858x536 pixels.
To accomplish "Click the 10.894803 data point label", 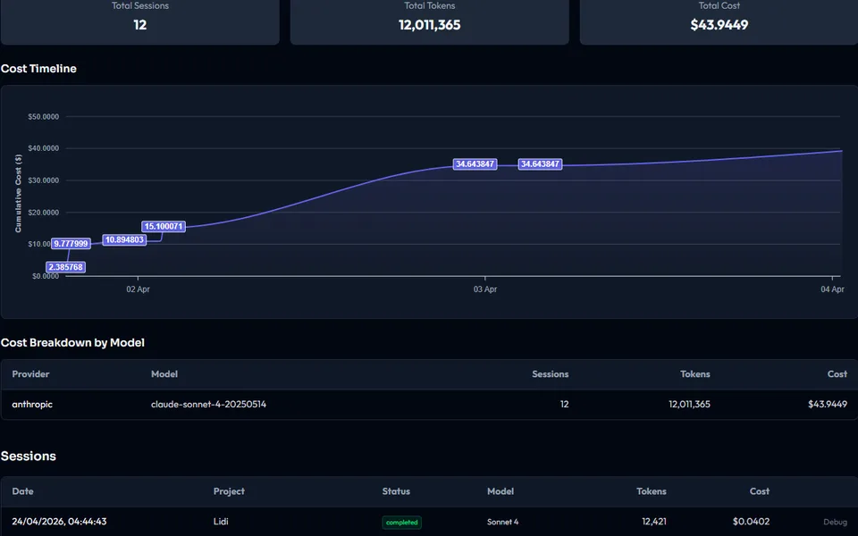I will (124, 239).
